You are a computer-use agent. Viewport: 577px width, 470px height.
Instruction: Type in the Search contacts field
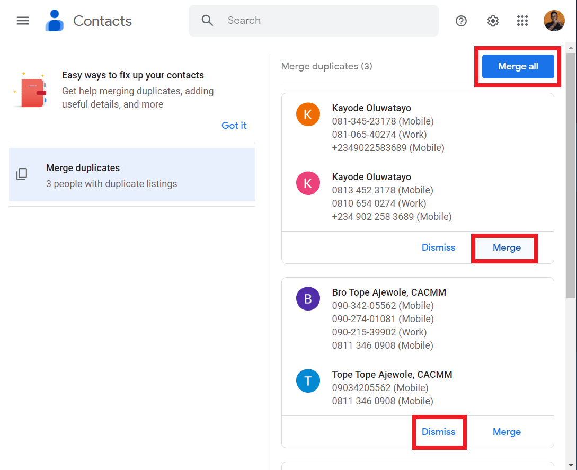pyautogui.click(x=329, y=21)
